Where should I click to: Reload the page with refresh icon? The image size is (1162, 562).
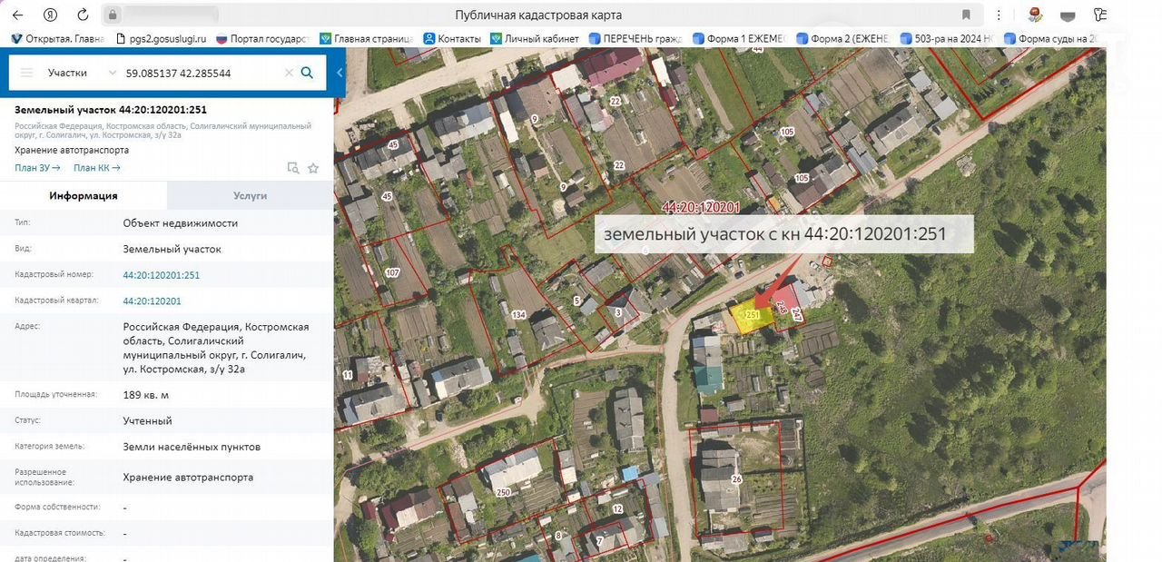point(83,15)
